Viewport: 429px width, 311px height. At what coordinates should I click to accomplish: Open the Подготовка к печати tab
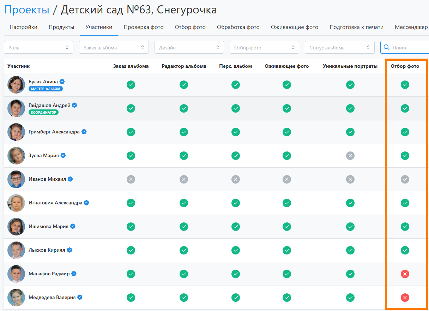(356, 27)
